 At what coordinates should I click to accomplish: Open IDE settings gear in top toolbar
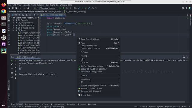tap(187, 8)
